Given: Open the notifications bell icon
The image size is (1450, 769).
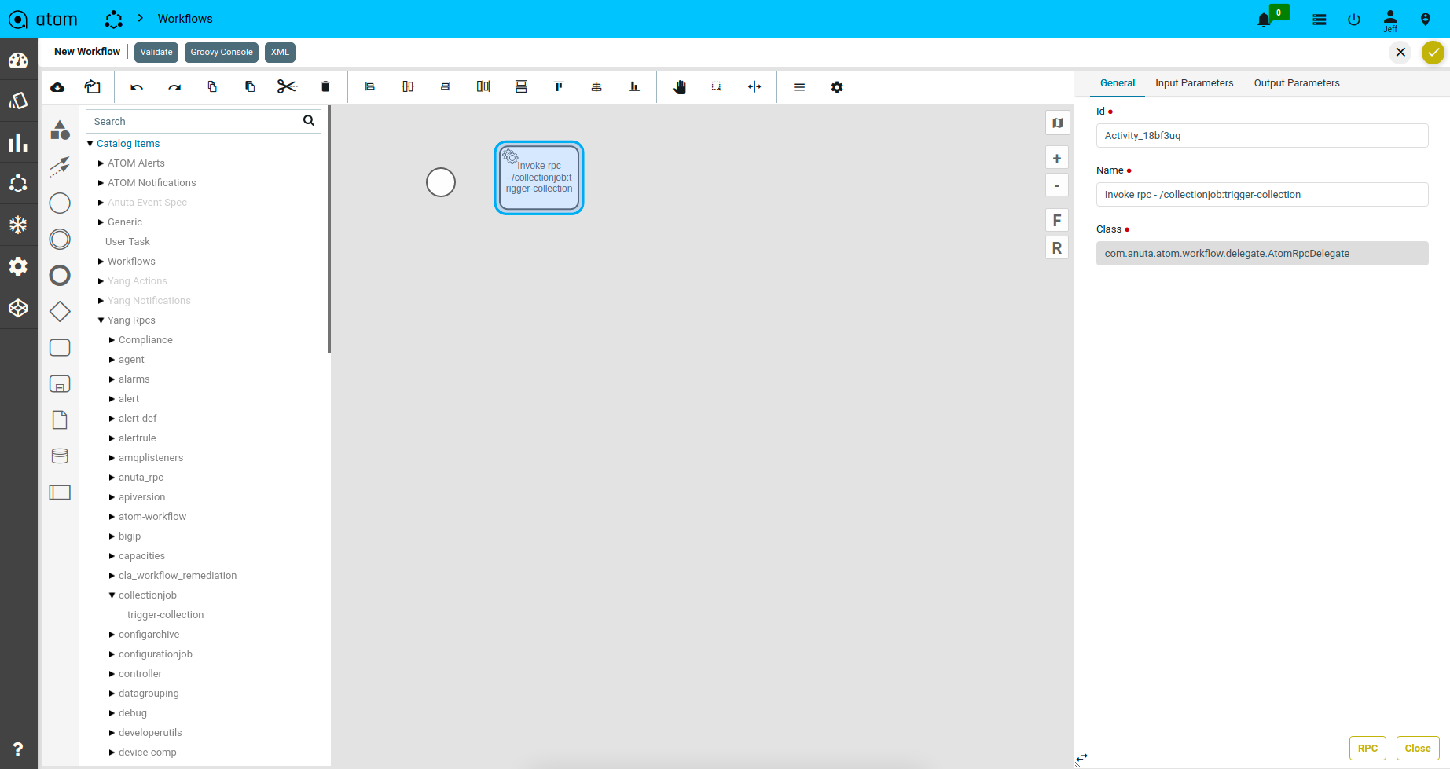Looking at the screenshot, I should tap(1264, 20).
